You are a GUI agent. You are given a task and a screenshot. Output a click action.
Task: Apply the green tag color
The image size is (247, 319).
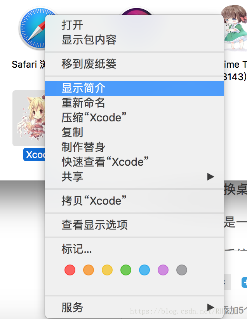point(126,270)
